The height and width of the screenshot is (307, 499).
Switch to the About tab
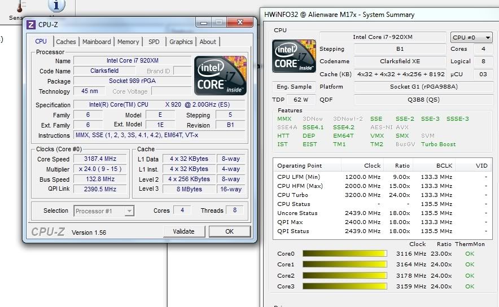point(208,42)
